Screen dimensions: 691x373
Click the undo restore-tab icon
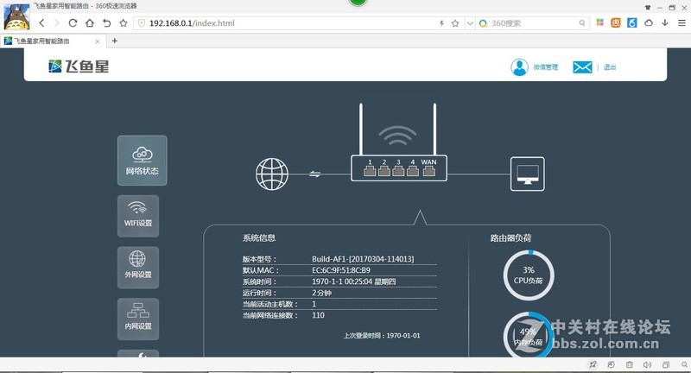[106, 23]
